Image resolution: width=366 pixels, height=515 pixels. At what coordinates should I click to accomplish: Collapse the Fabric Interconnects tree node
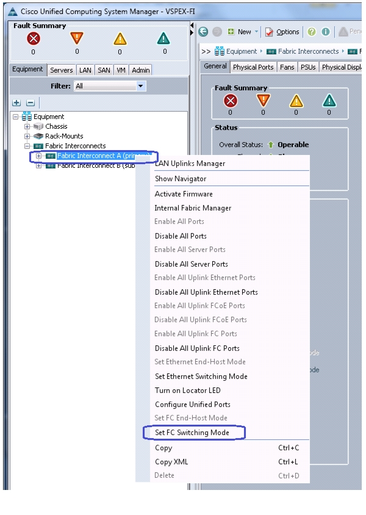click(27, 146)
